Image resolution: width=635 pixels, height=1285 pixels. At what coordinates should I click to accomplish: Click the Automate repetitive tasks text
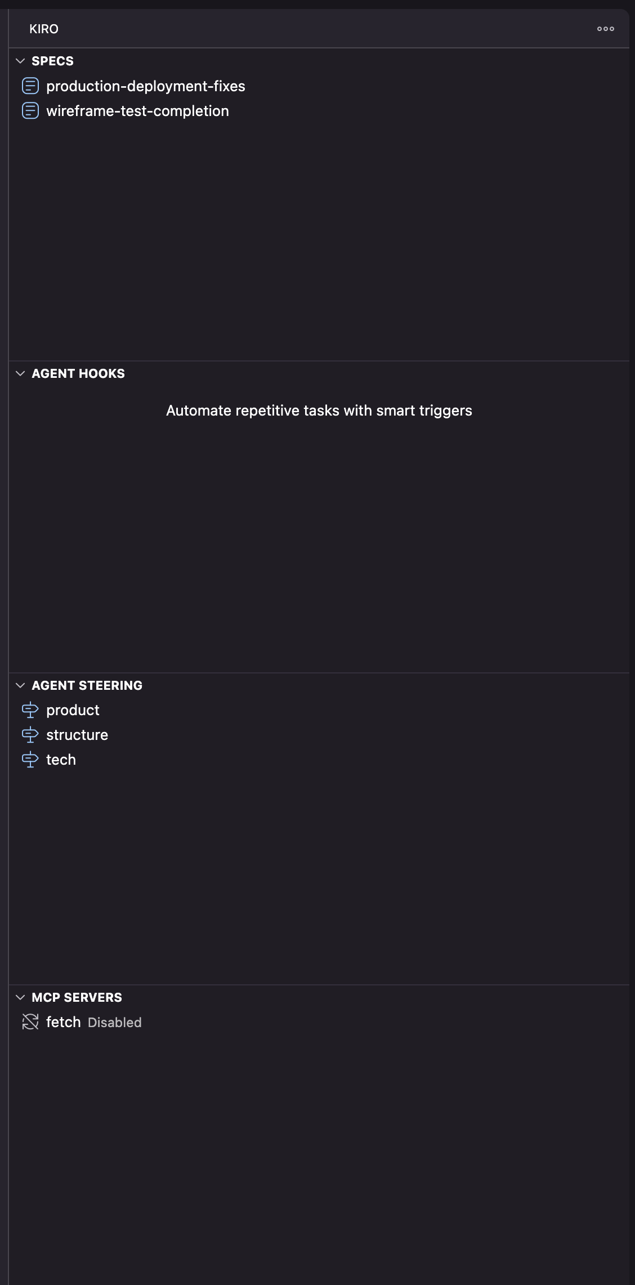319,411
